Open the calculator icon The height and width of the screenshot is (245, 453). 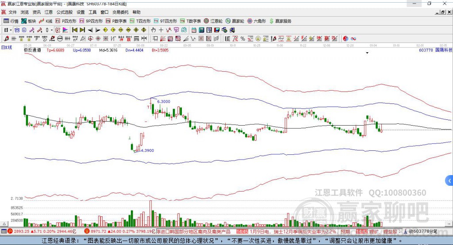(x=202, y=30)
